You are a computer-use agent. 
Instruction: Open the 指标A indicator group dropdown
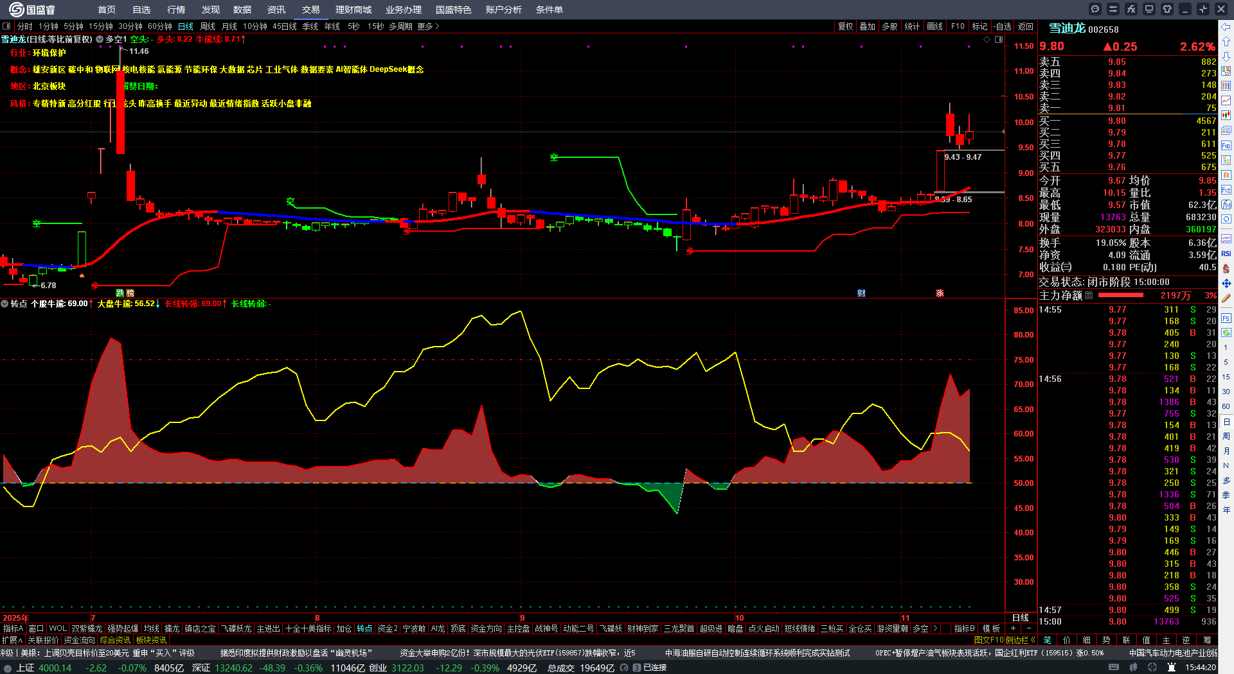coord(13,628)
